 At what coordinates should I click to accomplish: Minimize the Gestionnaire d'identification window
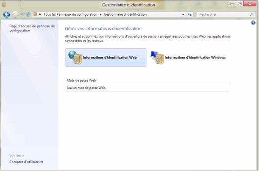point(232,4)
